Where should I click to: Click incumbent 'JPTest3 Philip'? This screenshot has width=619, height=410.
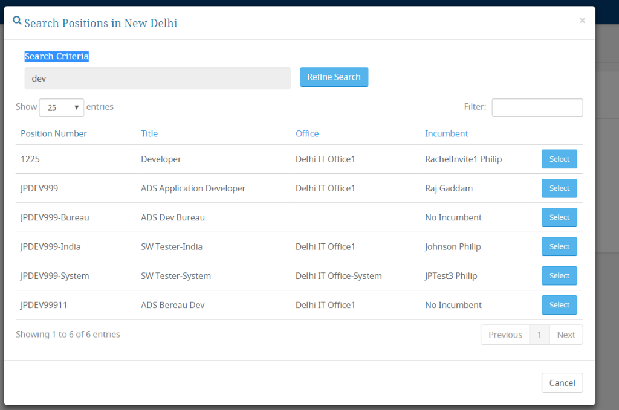[x=451, y=276]
